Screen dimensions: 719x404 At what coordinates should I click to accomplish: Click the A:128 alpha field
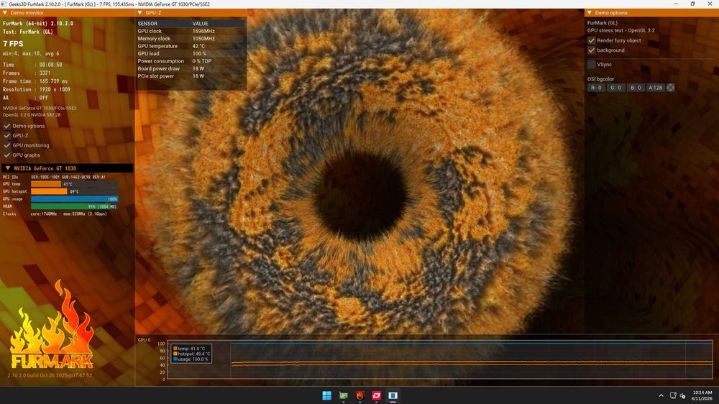[655, 88]
